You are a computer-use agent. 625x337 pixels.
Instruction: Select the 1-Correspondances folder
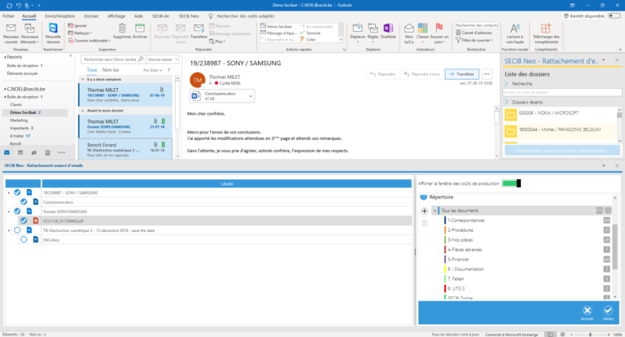click(x=466, y=220)
